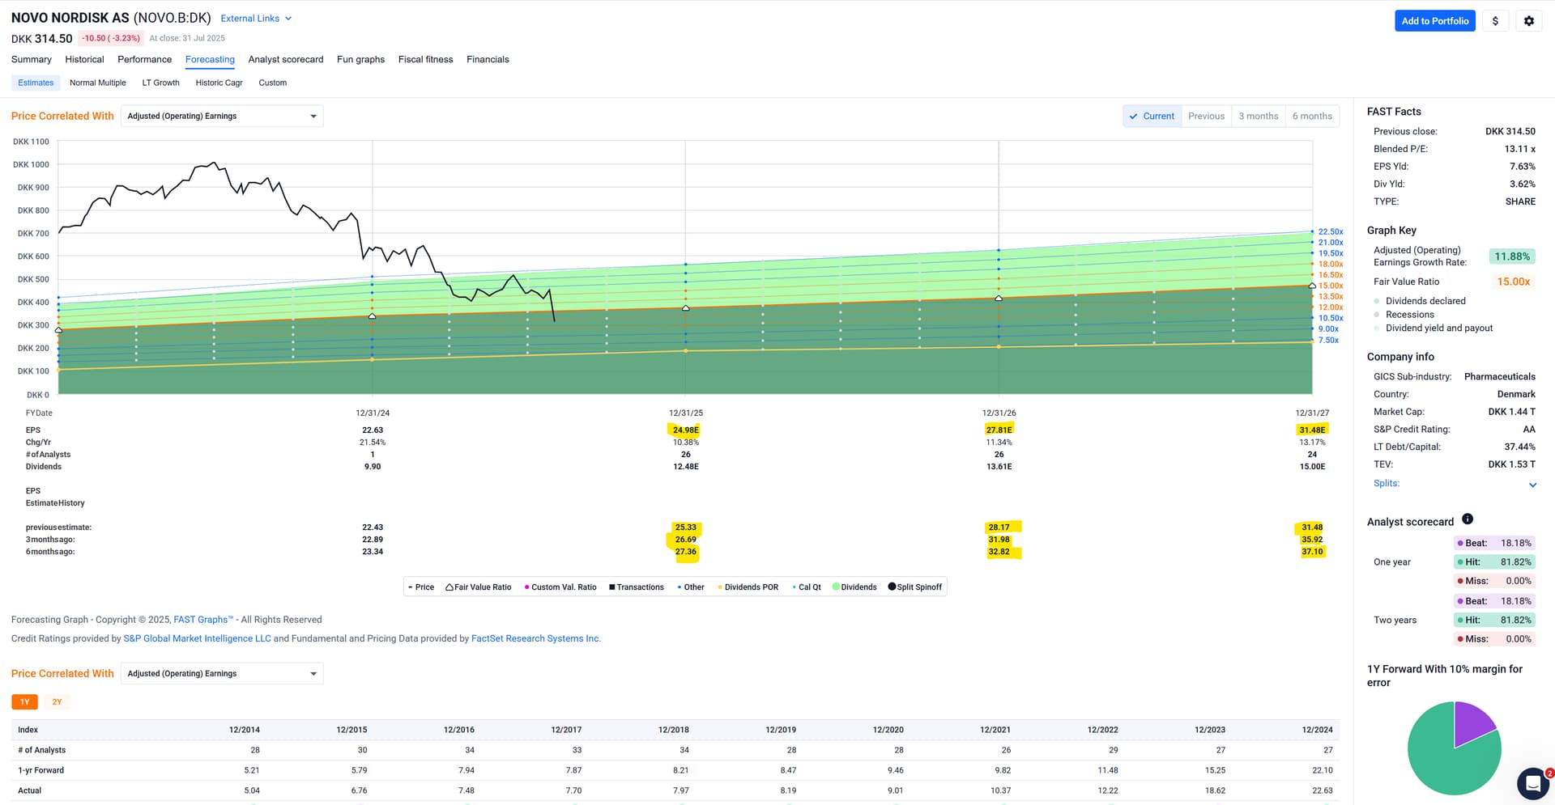Expand the Splits chevron
The image size is (1555, 805).
1532,485
